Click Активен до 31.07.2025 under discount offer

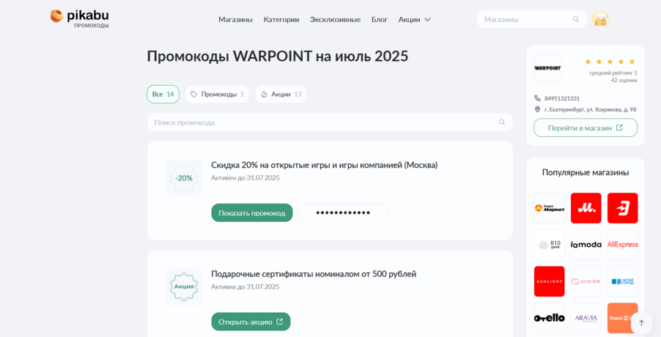click(245, 178)
